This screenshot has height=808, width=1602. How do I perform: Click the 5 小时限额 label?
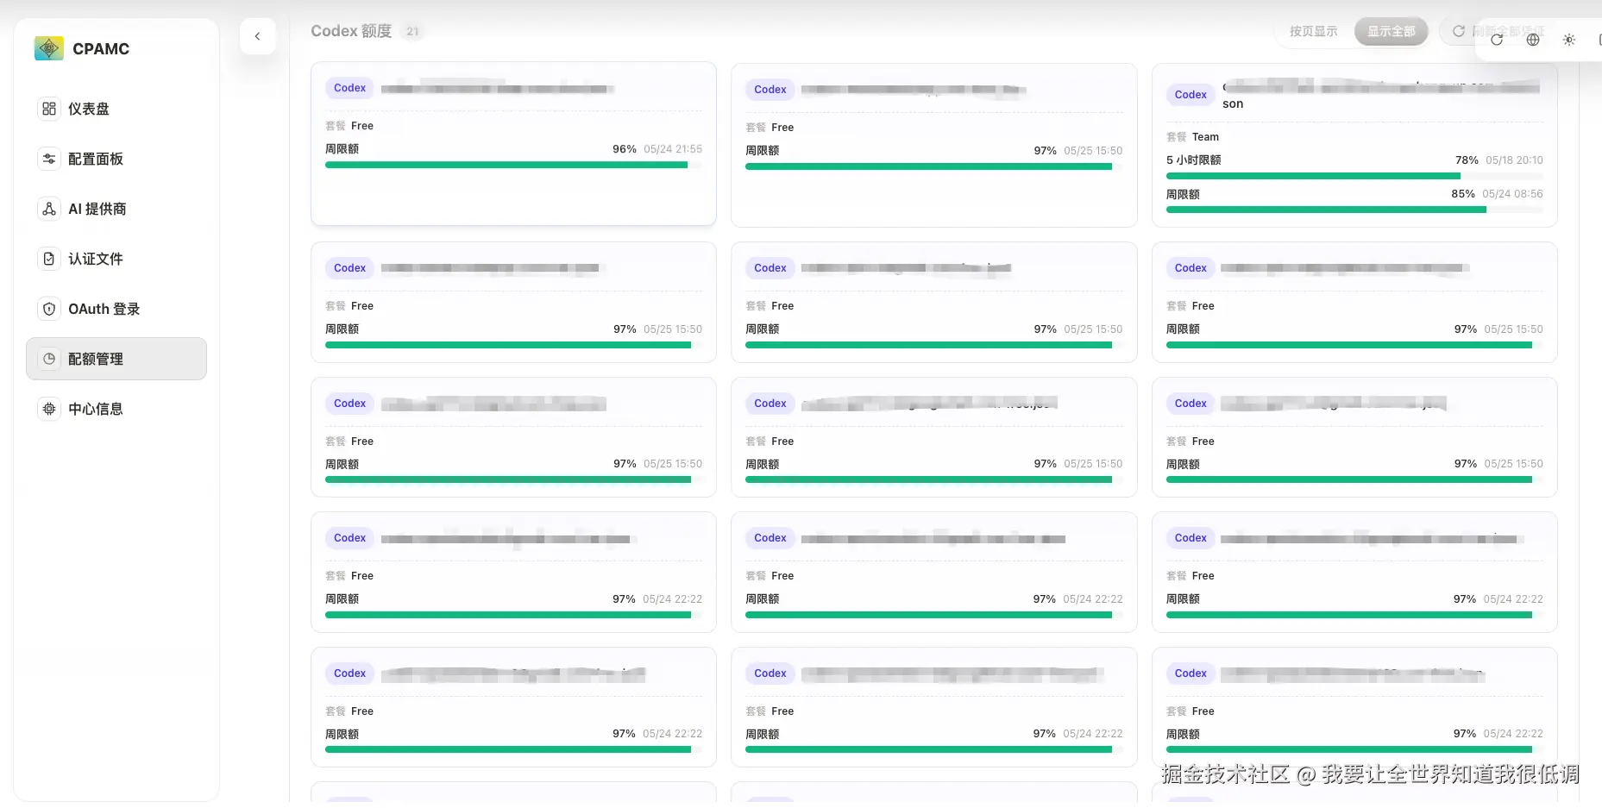1194,160
